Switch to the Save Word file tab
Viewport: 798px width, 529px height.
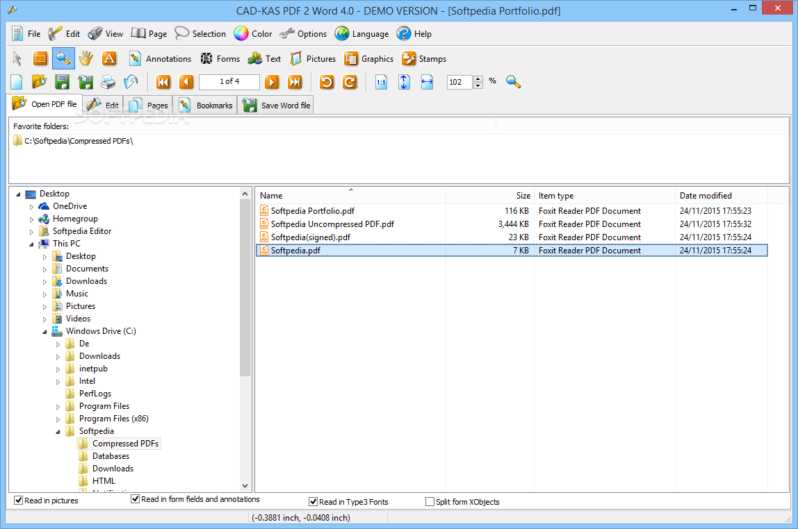277,106
